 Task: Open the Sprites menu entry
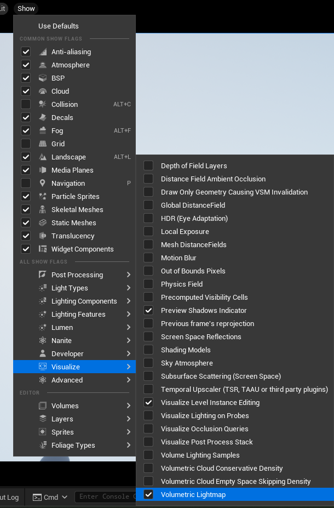(x=74, y=432)
